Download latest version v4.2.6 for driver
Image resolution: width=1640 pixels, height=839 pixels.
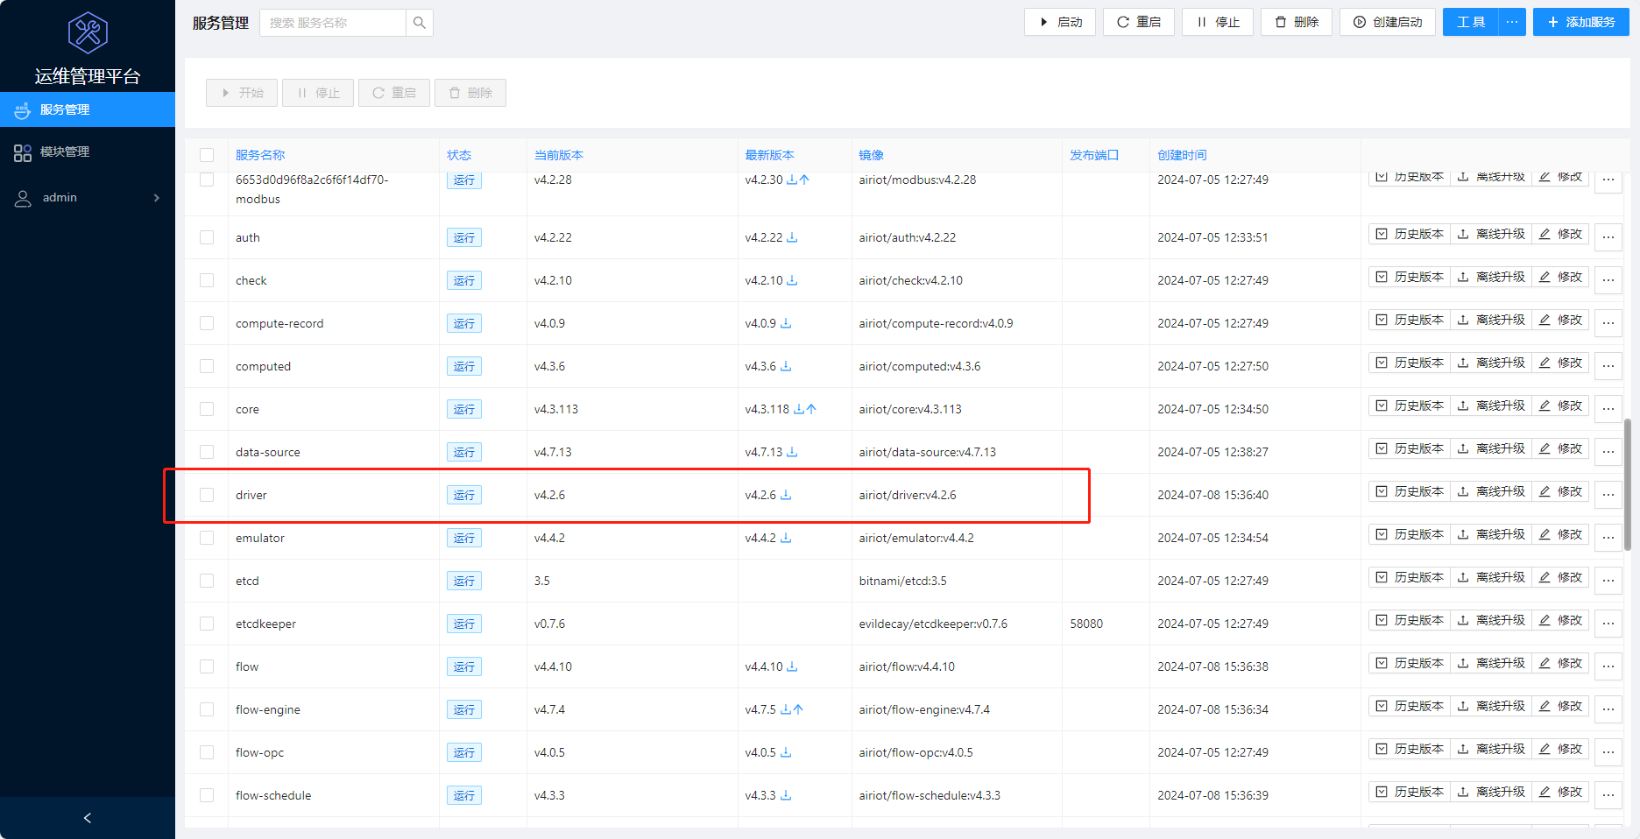pyautogui.click(x=786, y=495)
